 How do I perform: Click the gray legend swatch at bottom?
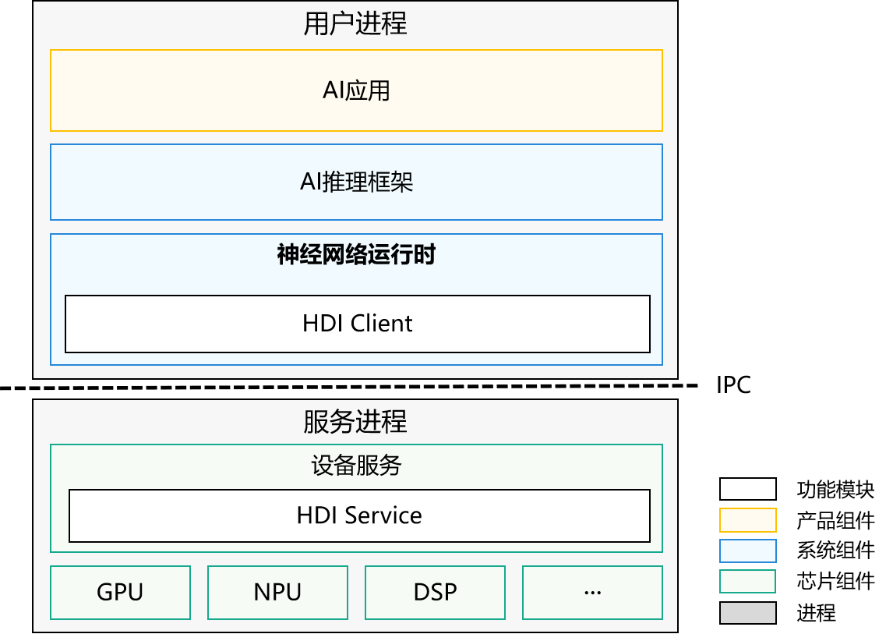click(747, 613)
